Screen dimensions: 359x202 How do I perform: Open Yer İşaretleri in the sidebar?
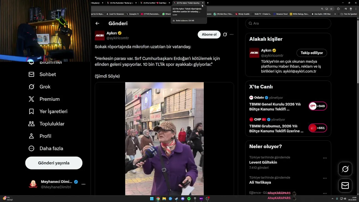coord(48,111)
